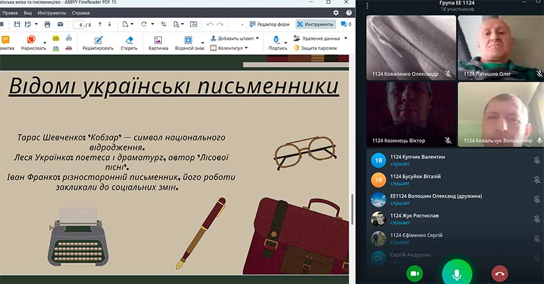
Task: Click the email envelope icon
Action: coord(60,24)
